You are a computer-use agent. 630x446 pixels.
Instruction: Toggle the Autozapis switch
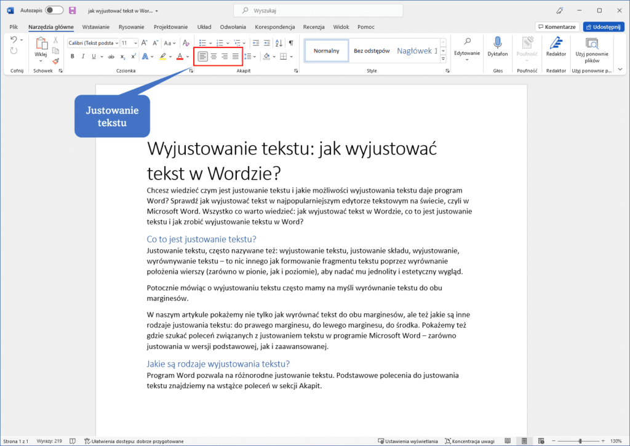54,10
